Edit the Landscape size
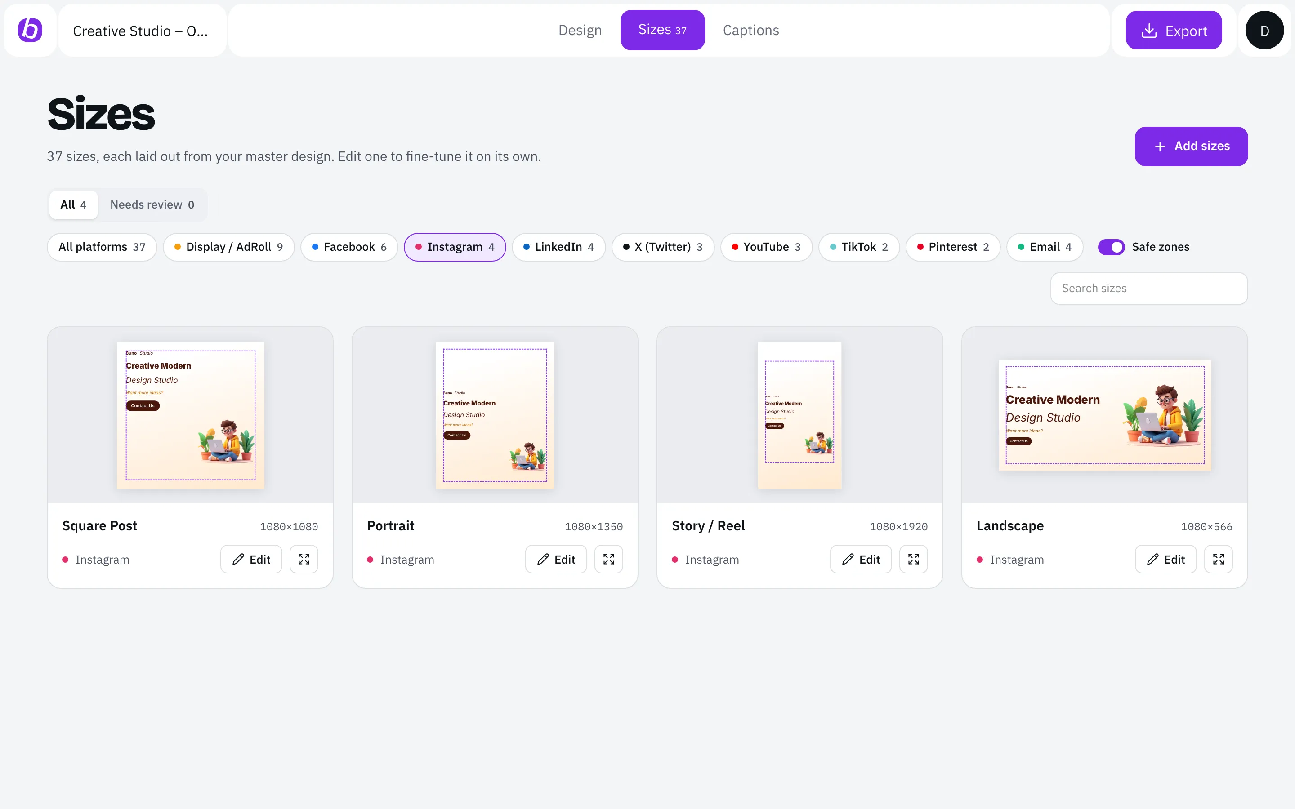This screenshot has width=1295, height=809. 1165,559
